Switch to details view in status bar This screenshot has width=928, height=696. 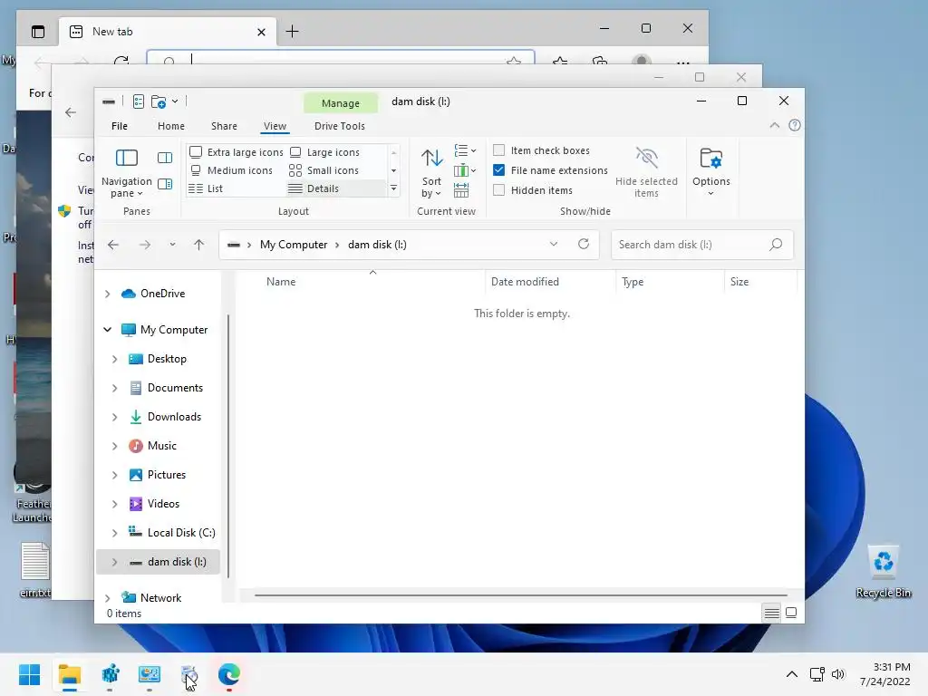772,614
